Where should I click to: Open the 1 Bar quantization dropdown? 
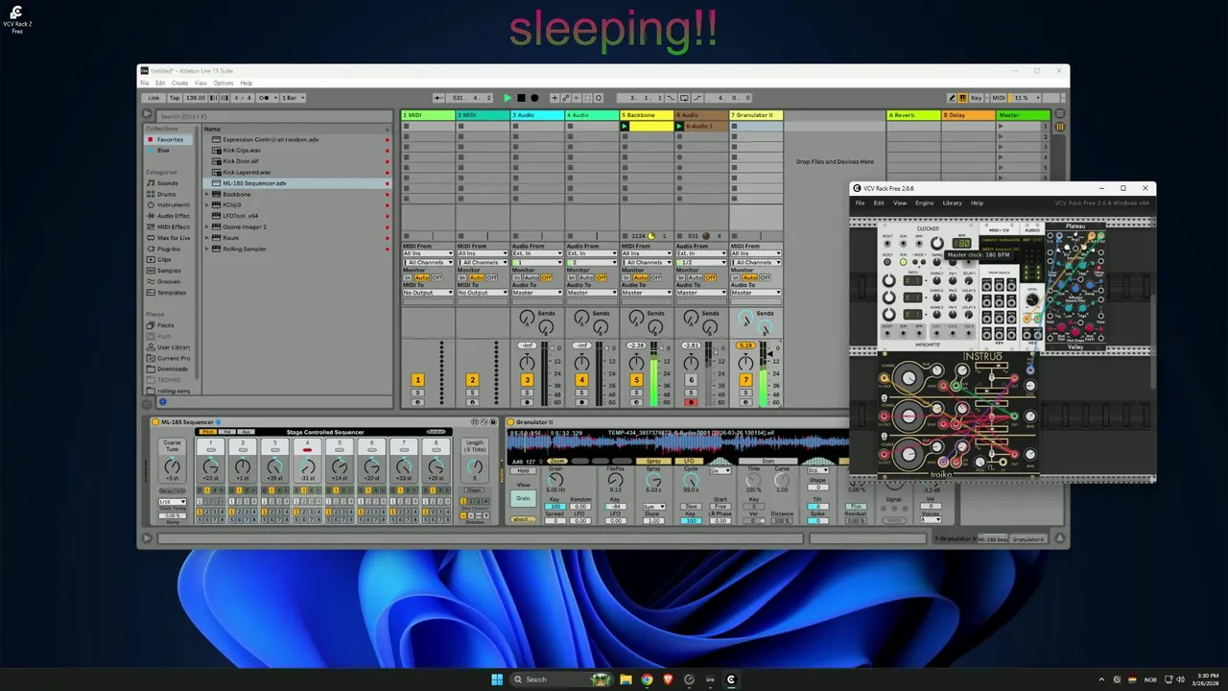pos(294,98)
